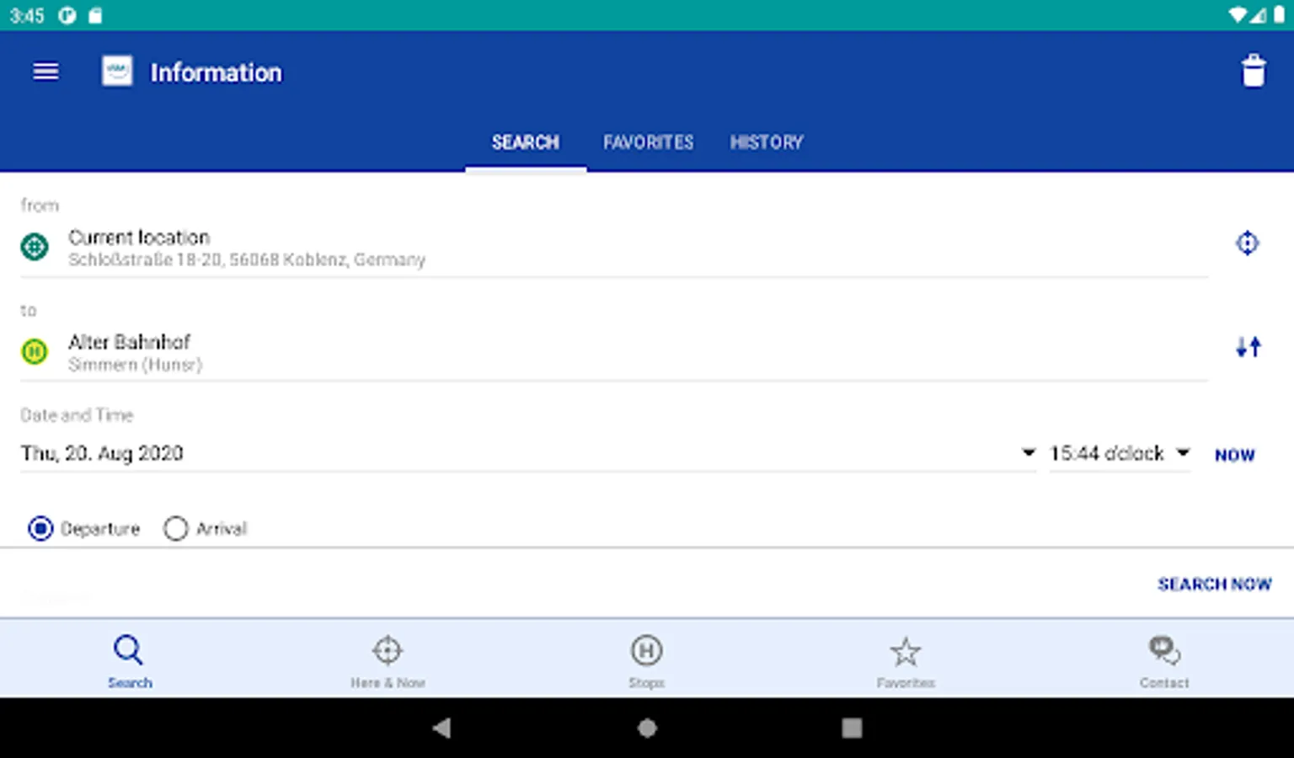The image size is (1294, 758).
Task: Open Stops in the bottom navigation
Action: click(647, 661)
